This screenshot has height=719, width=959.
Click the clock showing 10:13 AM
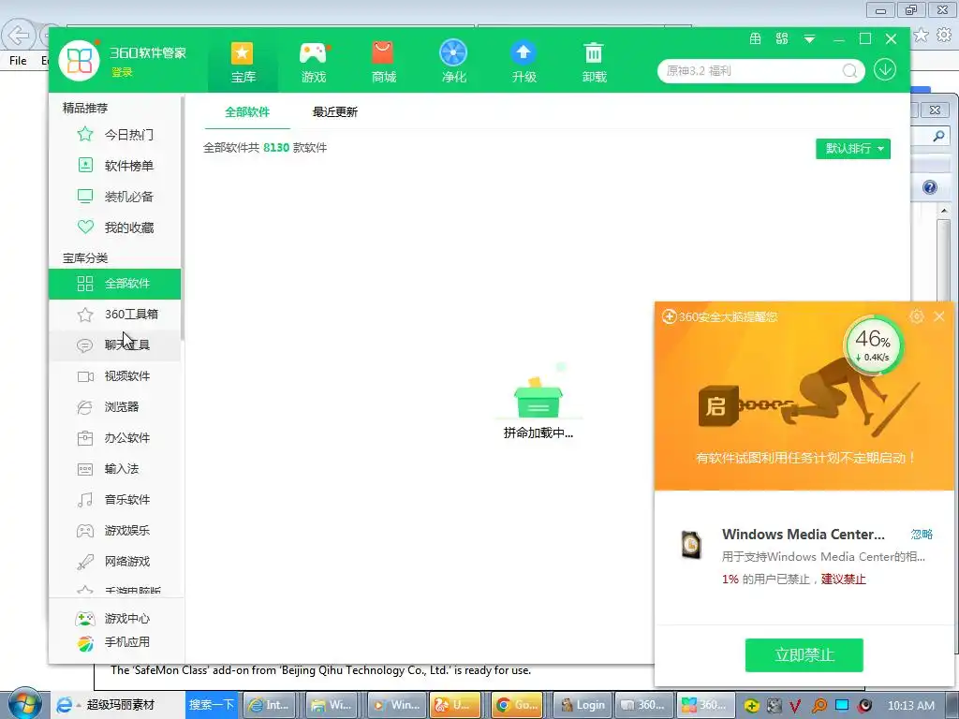coord(910,706)
